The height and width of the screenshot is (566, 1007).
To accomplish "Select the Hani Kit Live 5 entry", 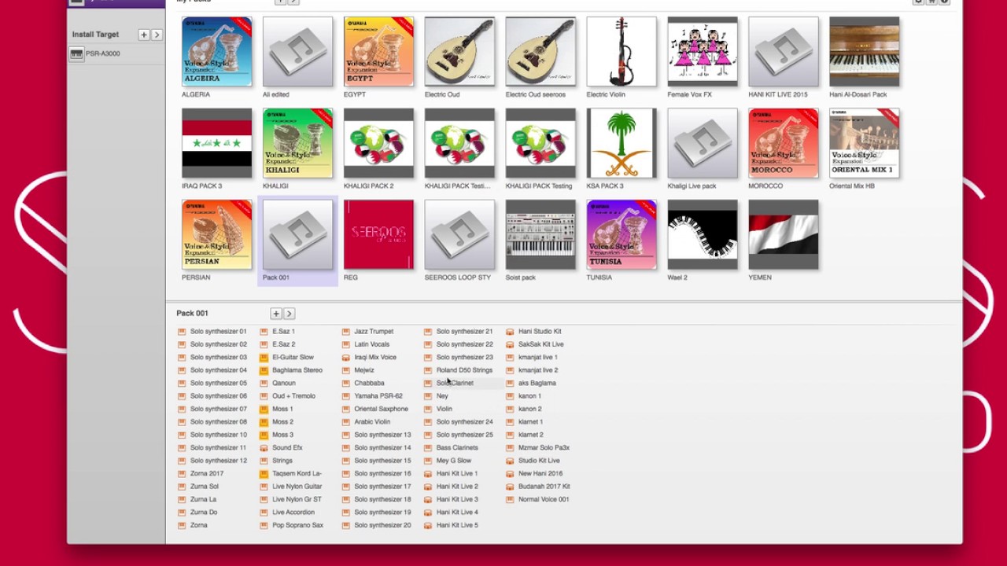I will point(456,525).
